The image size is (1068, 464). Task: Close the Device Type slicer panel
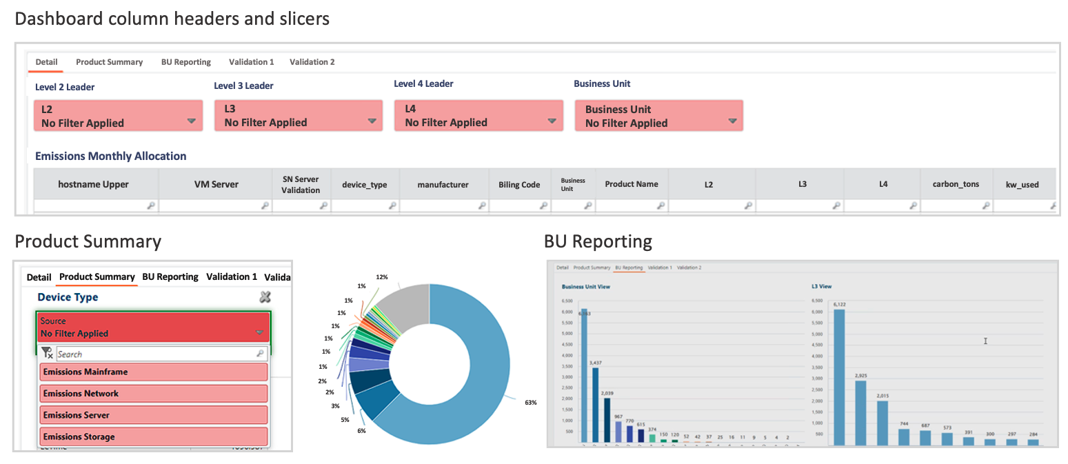pos(265,297)
